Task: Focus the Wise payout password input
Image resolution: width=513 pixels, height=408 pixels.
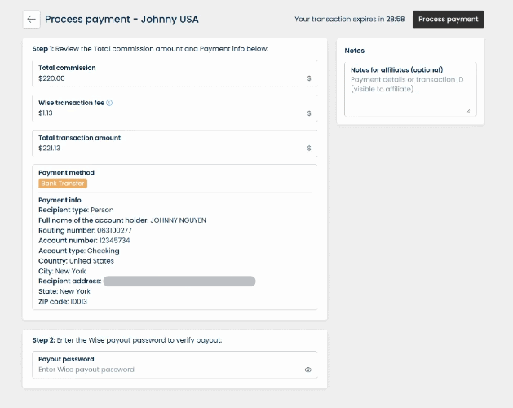Action: (x=163, y=370)
